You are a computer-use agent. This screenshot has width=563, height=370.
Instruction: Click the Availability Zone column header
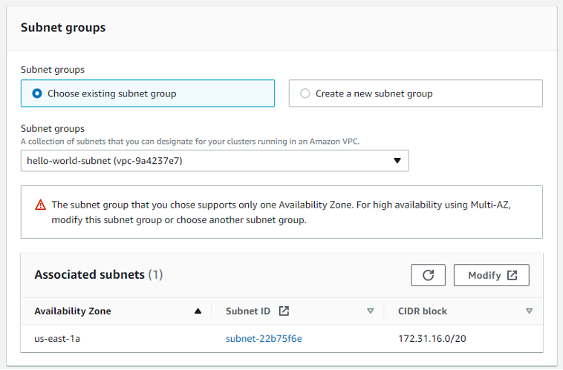click(x=73, y=311)
